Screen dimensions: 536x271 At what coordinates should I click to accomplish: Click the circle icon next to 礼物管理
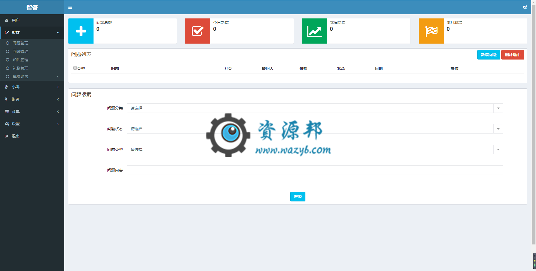(x=8, y=68)
